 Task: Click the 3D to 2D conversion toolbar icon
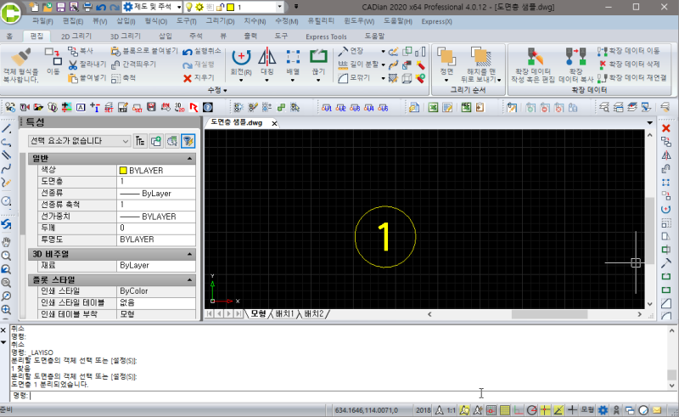[x=180, y=107]
